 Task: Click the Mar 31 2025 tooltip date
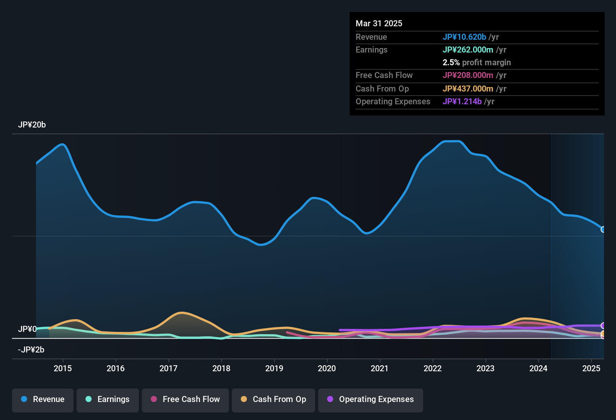379,23
